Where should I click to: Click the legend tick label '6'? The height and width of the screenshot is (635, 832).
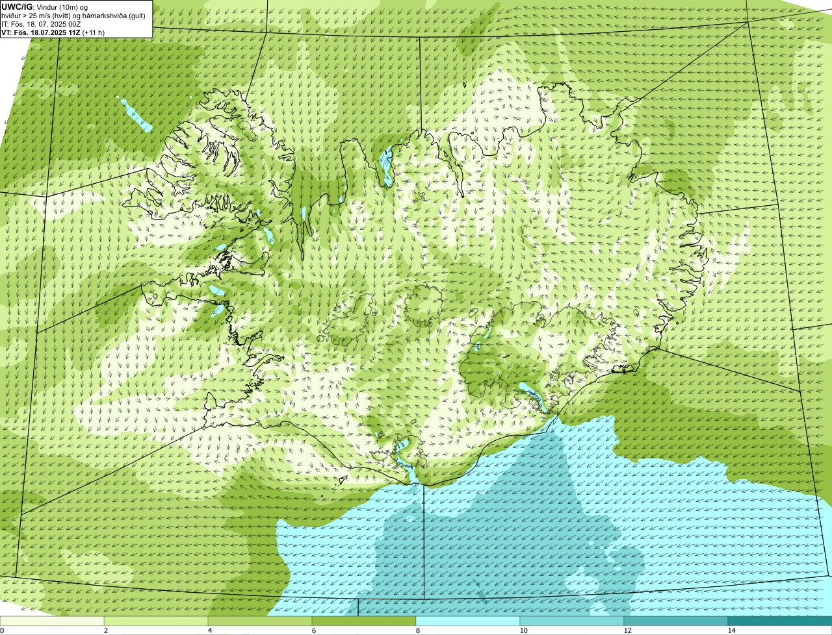[x=313, y=630]
